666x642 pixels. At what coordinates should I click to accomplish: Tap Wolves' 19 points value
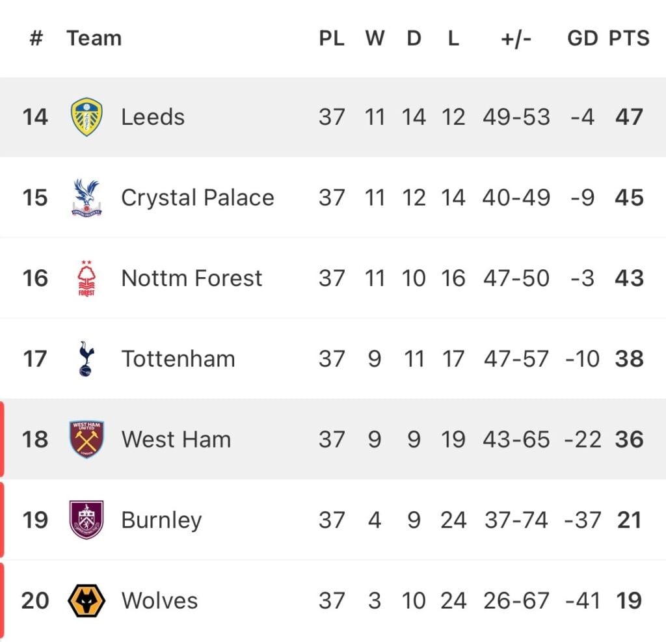[x=629, y=600]
